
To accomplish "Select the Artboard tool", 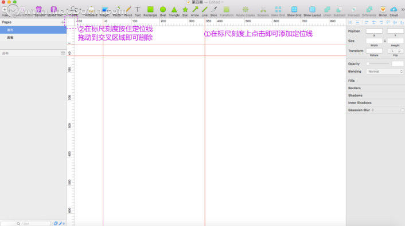I will [x=91, y=11].
